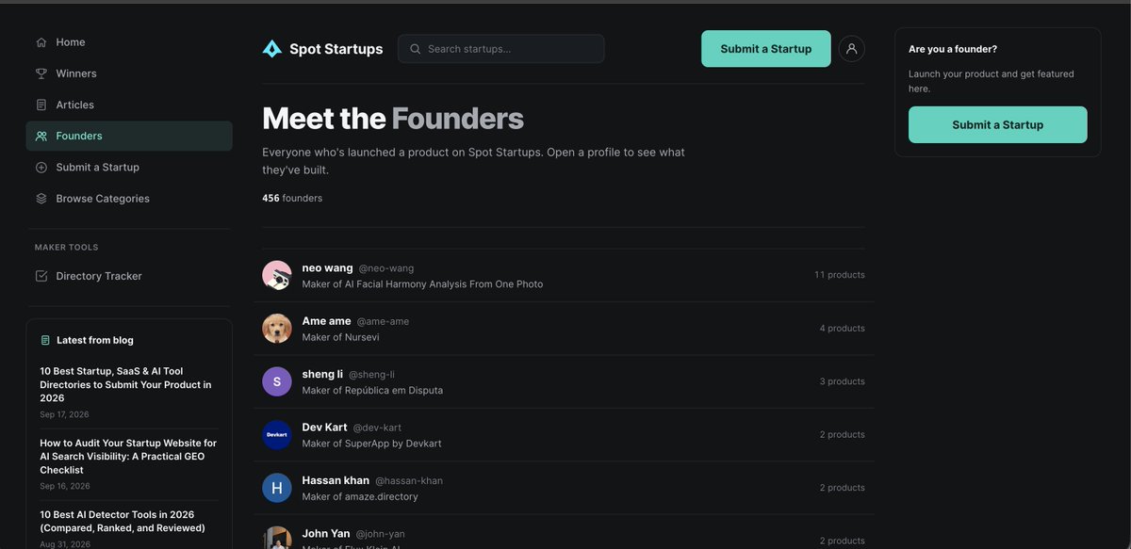Open Hassan khan's blue H avatar
Screen dimensions: 1131x549
click(277, 488)
